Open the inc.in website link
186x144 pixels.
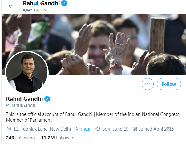click(87, 129)
